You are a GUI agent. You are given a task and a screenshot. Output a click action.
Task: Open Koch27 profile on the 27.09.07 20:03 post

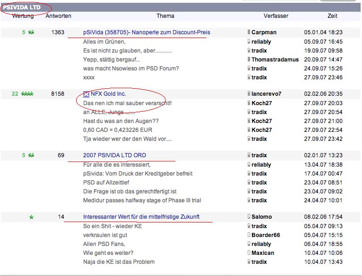(261, 103)
